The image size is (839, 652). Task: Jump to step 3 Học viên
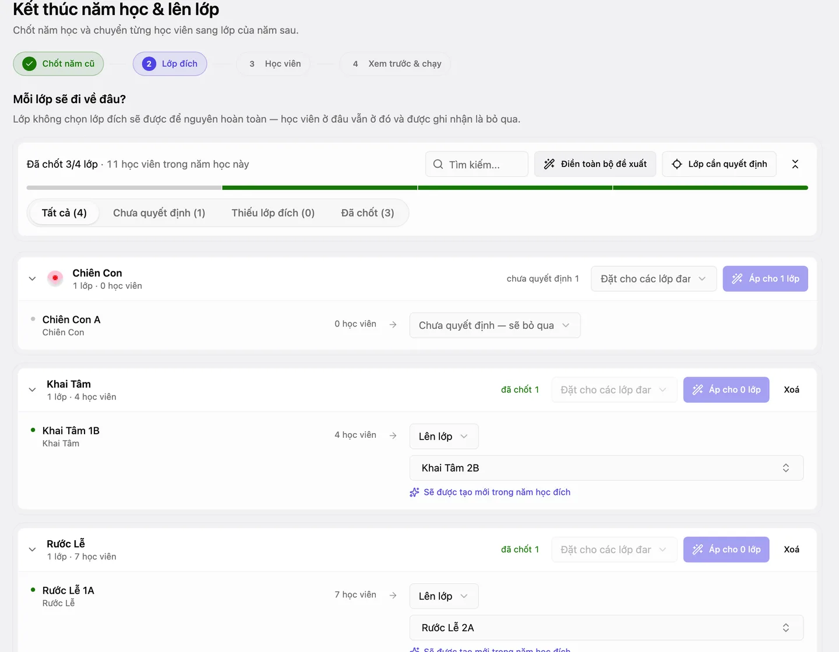point(274,64)
